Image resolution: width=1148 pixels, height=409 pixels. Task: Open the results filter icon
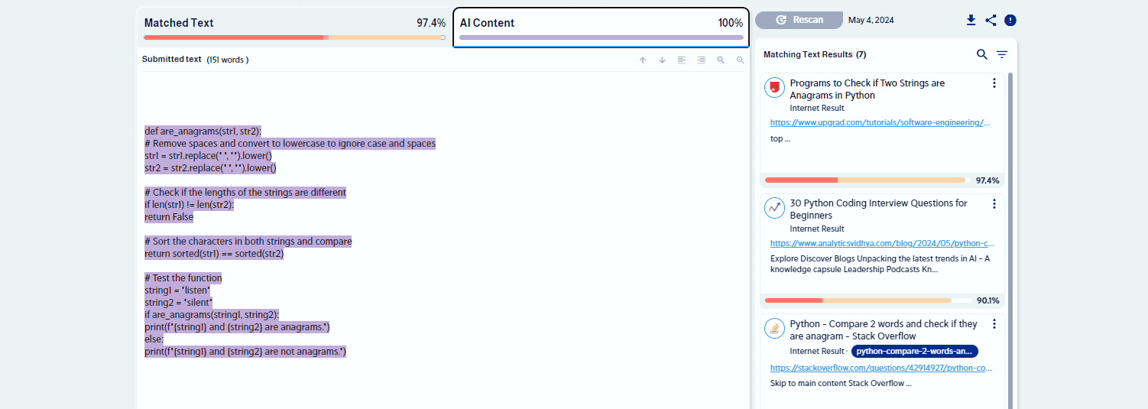coord(1002,54)
